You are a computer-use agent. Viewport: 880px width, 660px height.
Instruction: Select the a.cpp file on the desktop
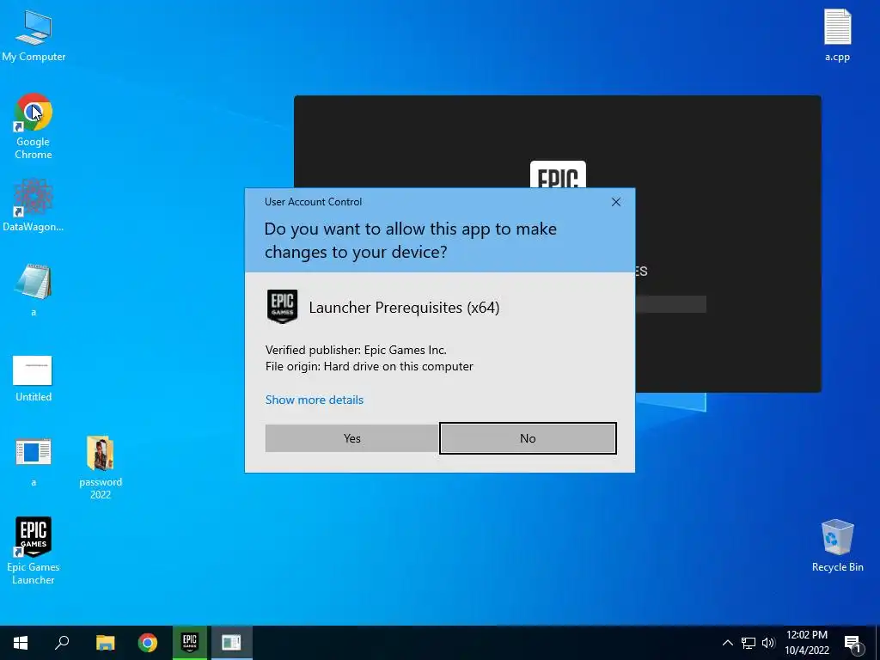click(x=837, y=34)
